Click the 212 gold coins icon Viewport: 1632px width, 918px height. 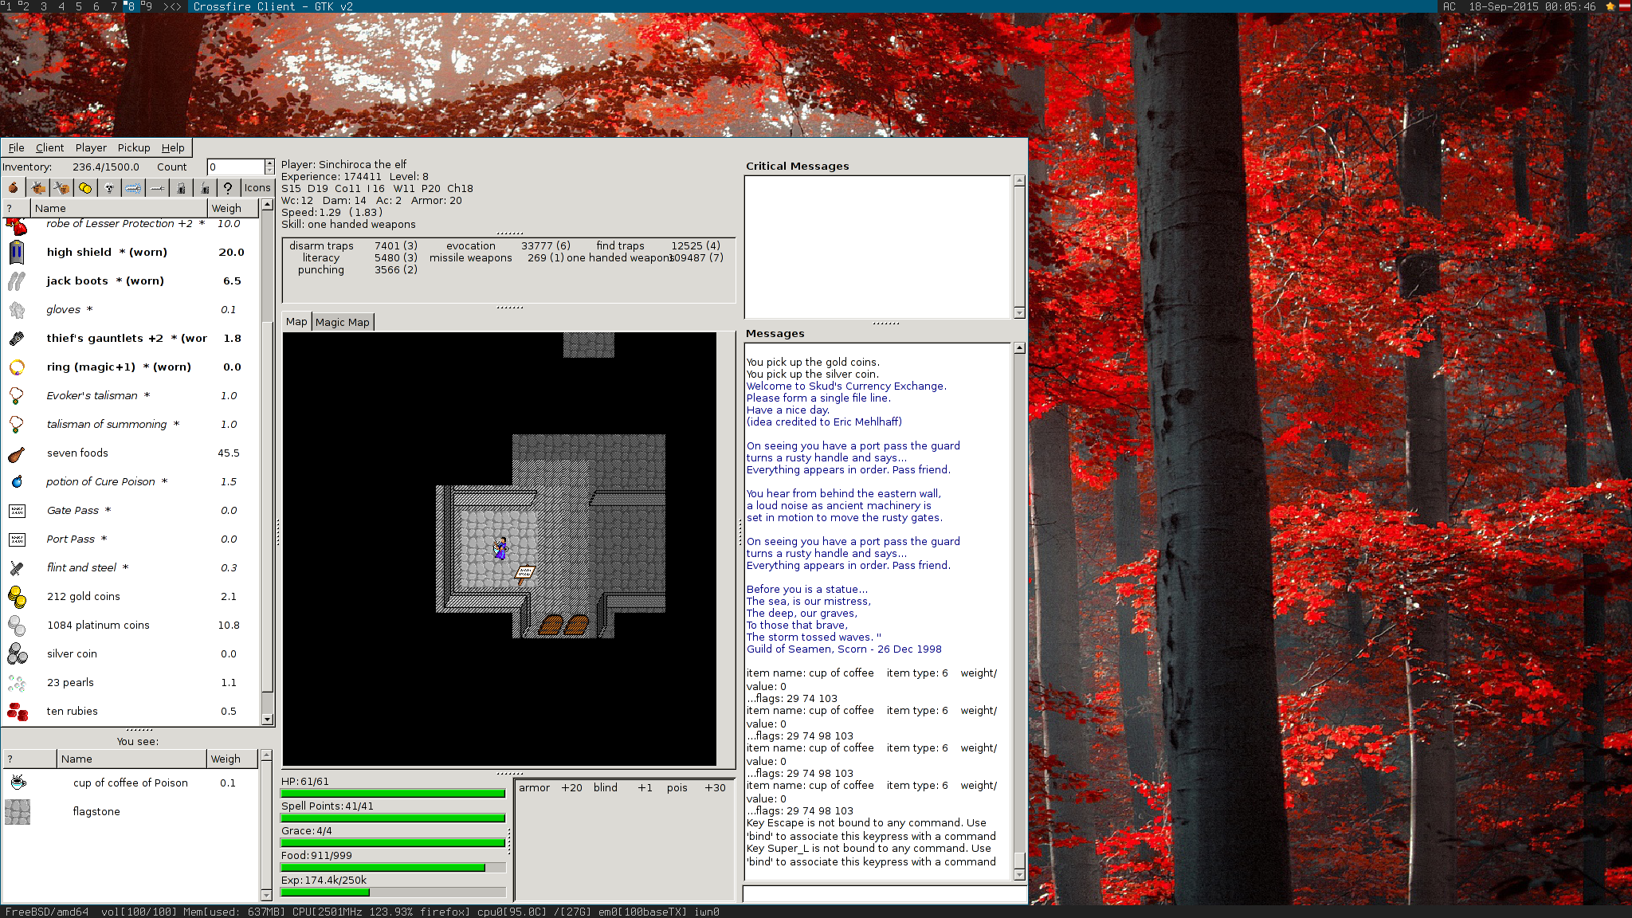pyautogui.click(x=17, y=596)
